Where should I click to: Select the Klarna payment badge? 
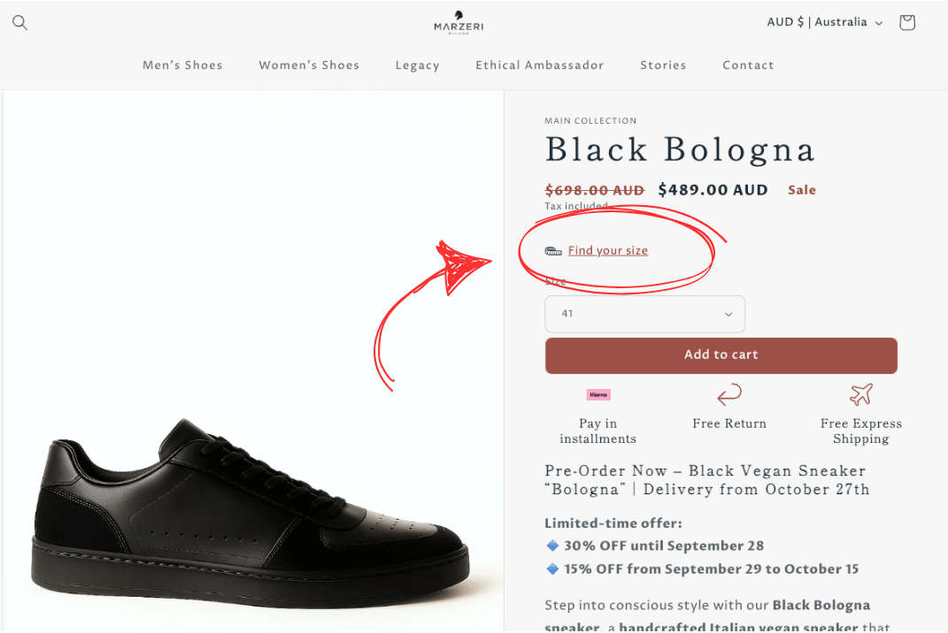[x=597, y=394]
